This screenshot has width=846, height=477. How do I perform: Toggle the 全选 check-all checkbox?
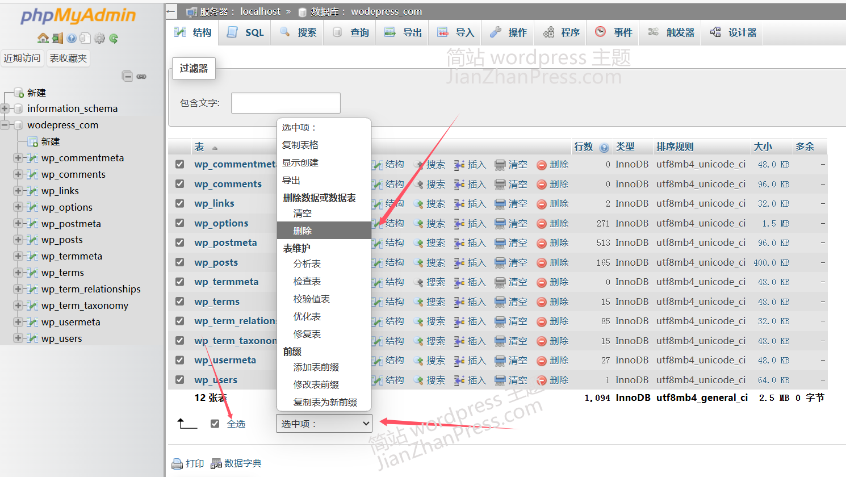pyautogui.click(x=215, y=424)
